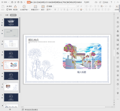Click notes area 单击此处添加备注

pos(31,109)
